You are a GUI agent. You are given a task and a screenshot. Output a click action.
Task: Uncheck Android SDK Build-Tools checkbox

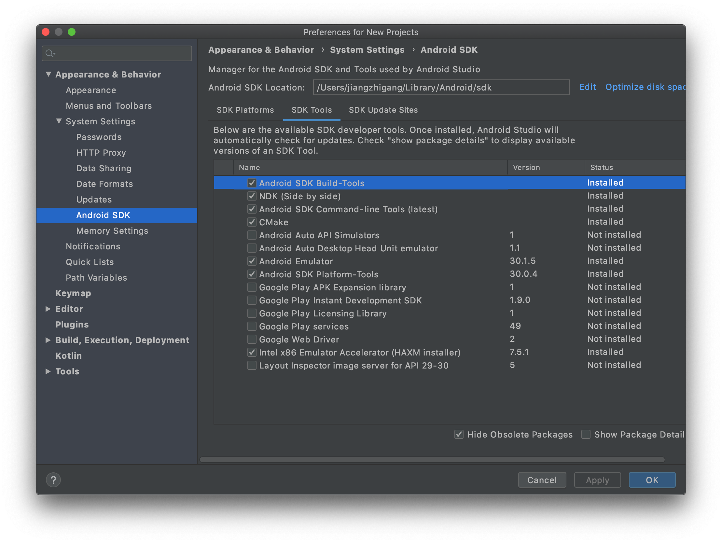(252, 183)
